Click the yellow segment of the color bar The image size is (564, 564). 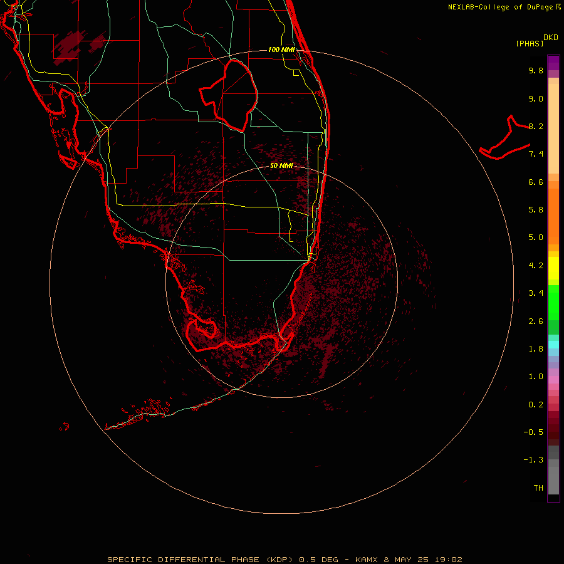(553, 268)
